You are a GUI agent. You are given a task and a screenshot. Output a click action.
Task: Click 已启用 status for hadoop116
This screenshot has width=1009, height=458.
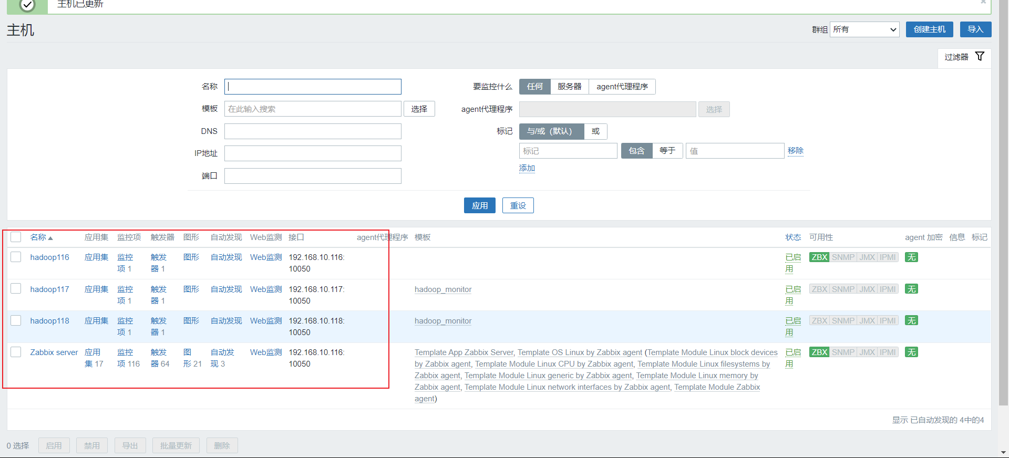(793, 263)
